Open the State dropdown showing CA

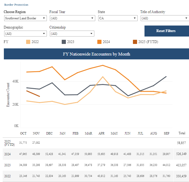pos(118,18)
